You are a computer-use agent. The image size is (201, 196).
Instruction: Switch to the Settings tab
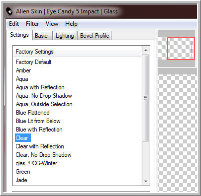click(x=19, y=35)
